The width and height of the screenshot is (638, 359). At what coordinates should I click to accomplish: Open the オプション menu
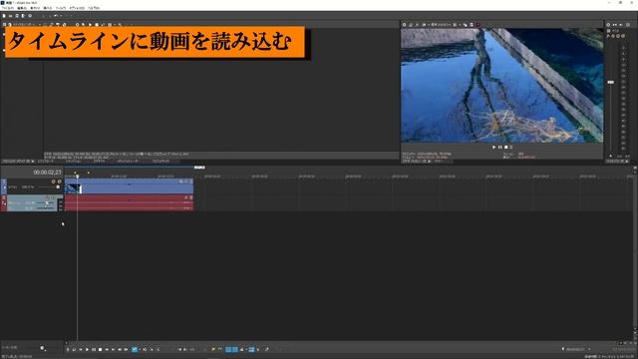(x=77, y=8)
